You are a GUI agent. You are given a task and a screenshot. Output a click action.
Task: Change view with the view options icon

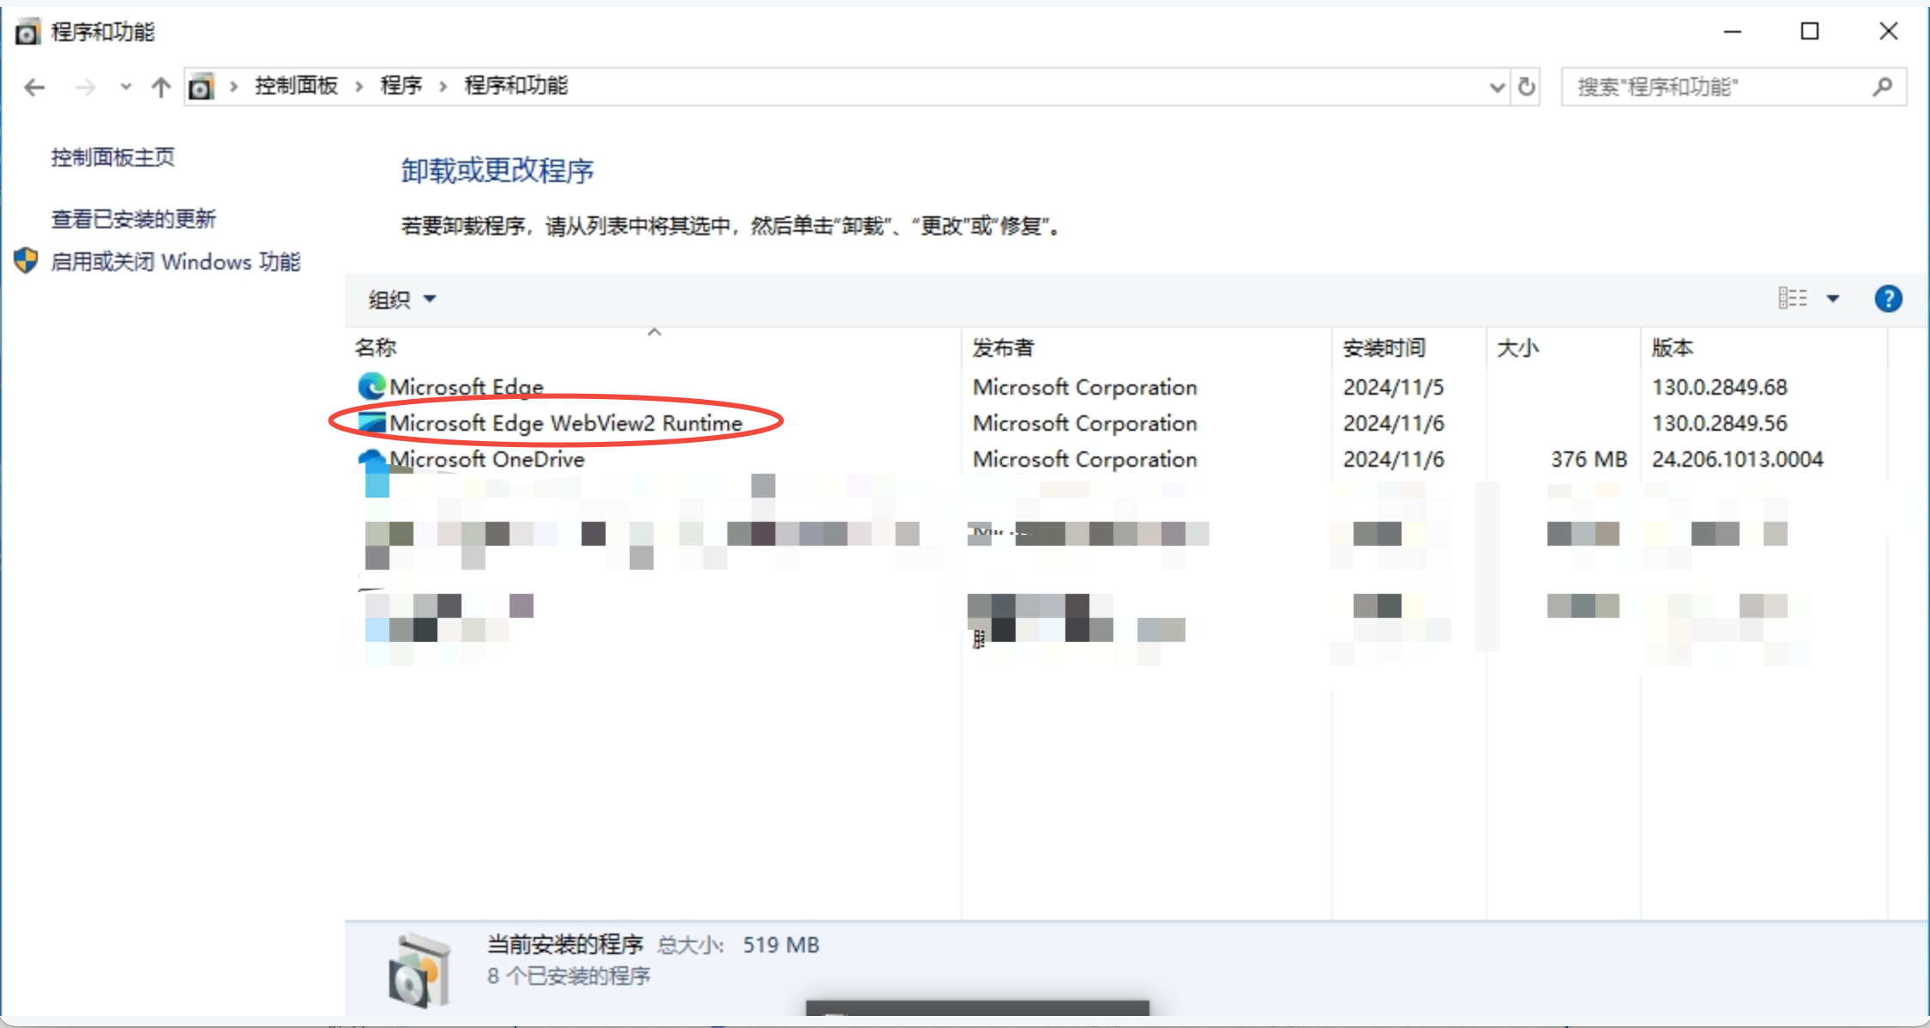[x=1793, y=299]
